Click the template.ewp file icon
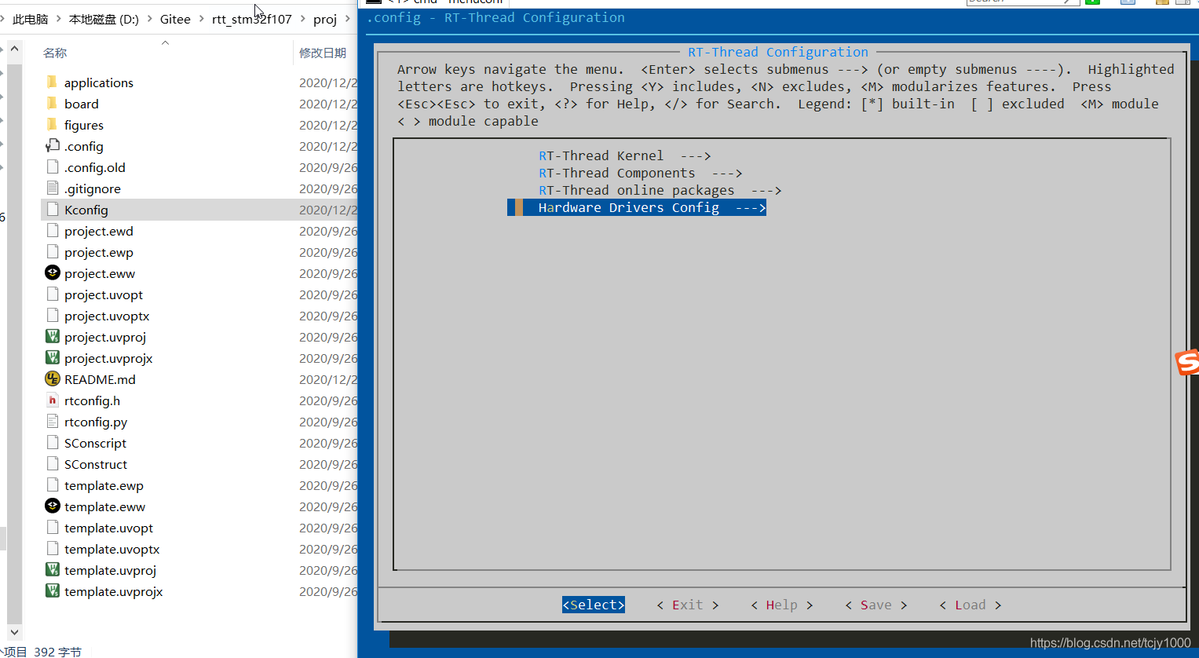This screenshot has height=658, width=1199. (52, 485)
